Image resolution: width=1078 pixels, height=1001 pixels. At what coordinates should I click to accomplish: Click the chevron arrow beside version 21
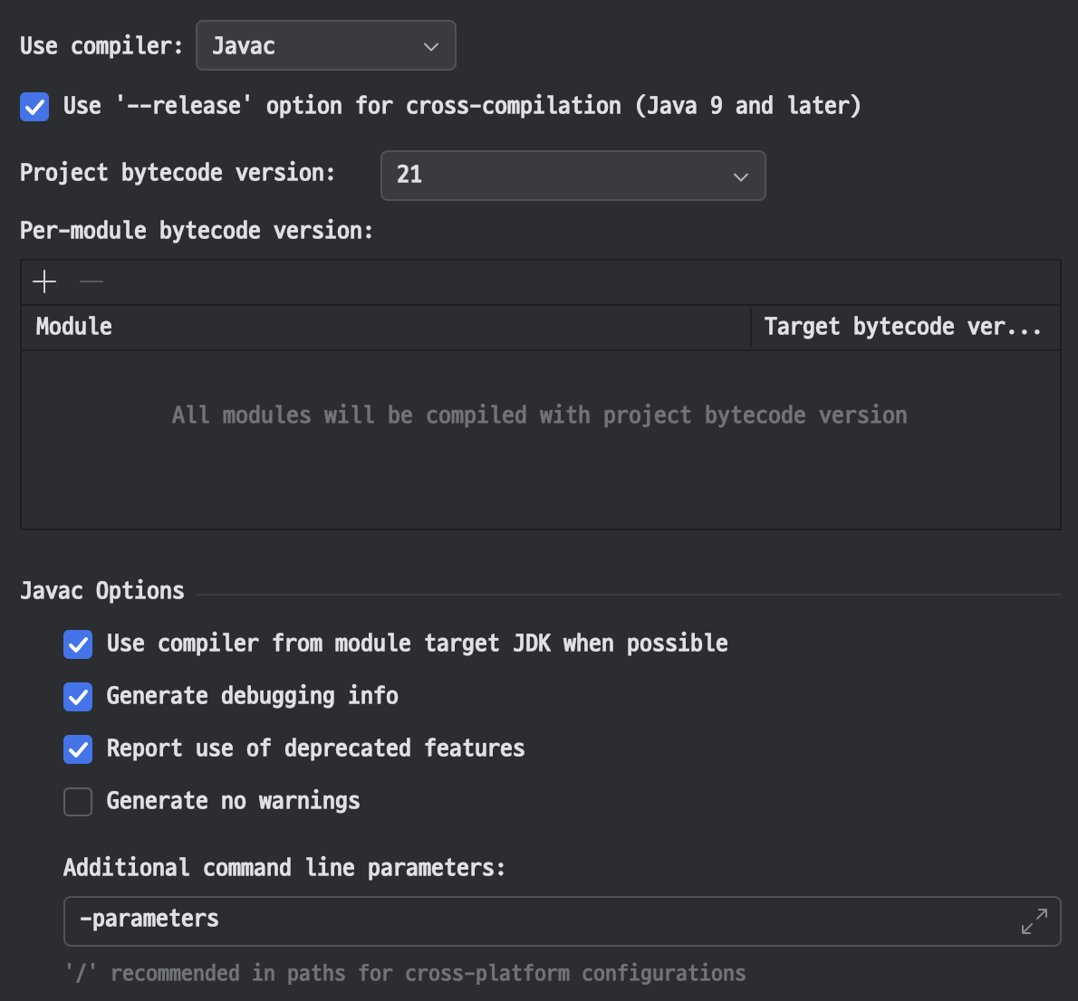pyautogui.click(x=740, y=176)
